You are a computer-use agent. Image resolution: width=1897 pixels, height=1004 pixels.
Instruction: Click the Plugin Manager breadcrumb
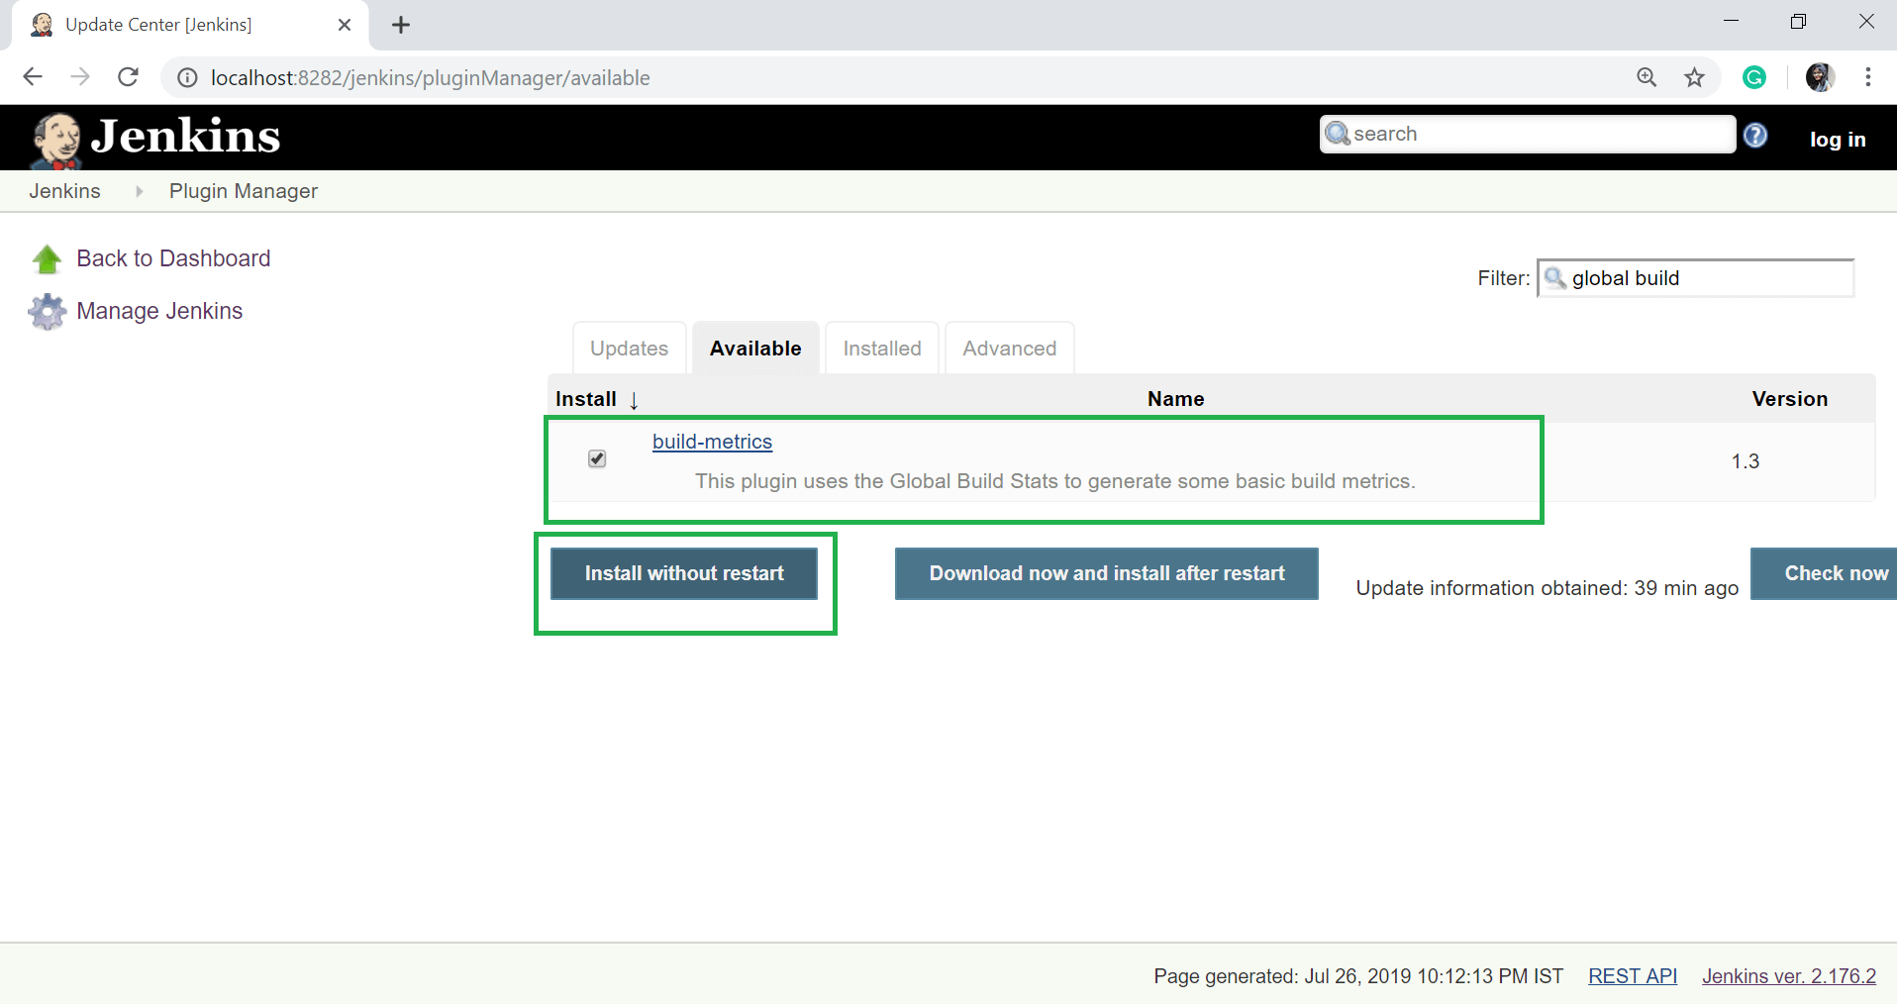[244, 191]
